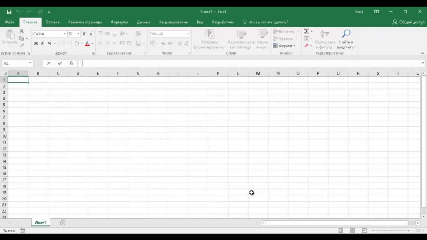Open the Файл tab
The width and height of the screenshot is (427, 240).
(x=10, y=22)
